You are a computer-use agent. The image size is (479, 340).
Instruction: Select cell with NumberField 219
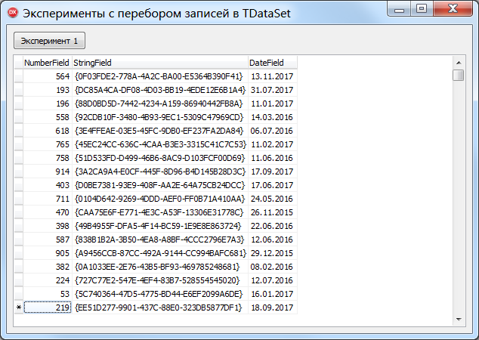(x=47, y=308)
